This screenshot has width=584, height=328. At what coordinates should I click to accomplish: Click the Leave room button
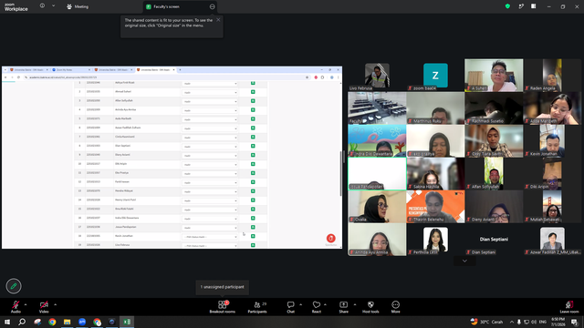[x=569, y=307]
